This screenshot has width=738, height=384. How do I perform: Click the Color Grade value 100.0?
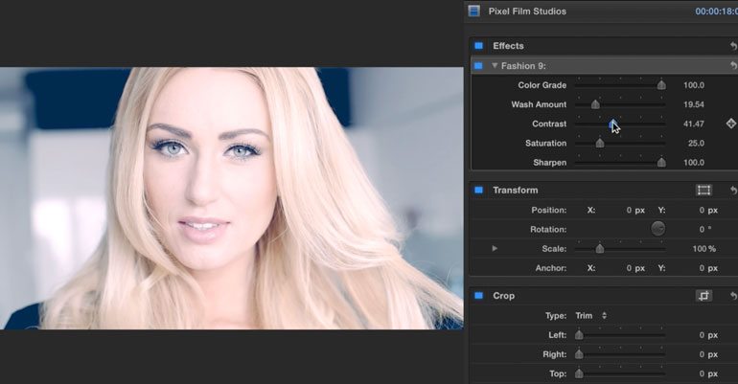[694, 85]
